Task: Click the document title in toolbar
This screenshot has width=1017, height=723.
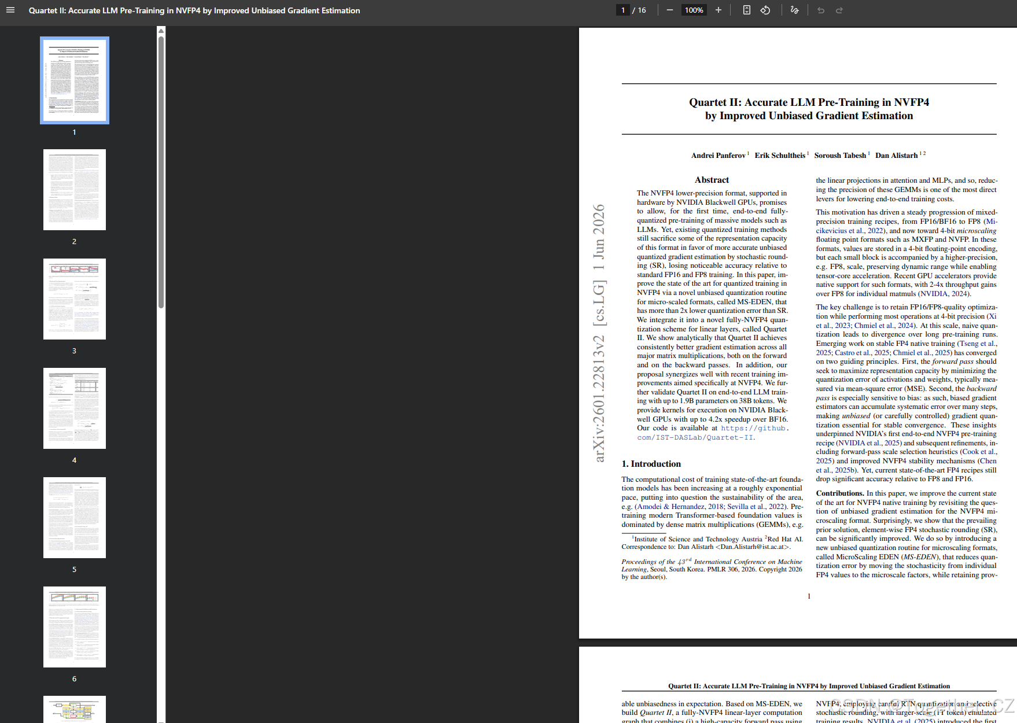Action: click(194, 10)
